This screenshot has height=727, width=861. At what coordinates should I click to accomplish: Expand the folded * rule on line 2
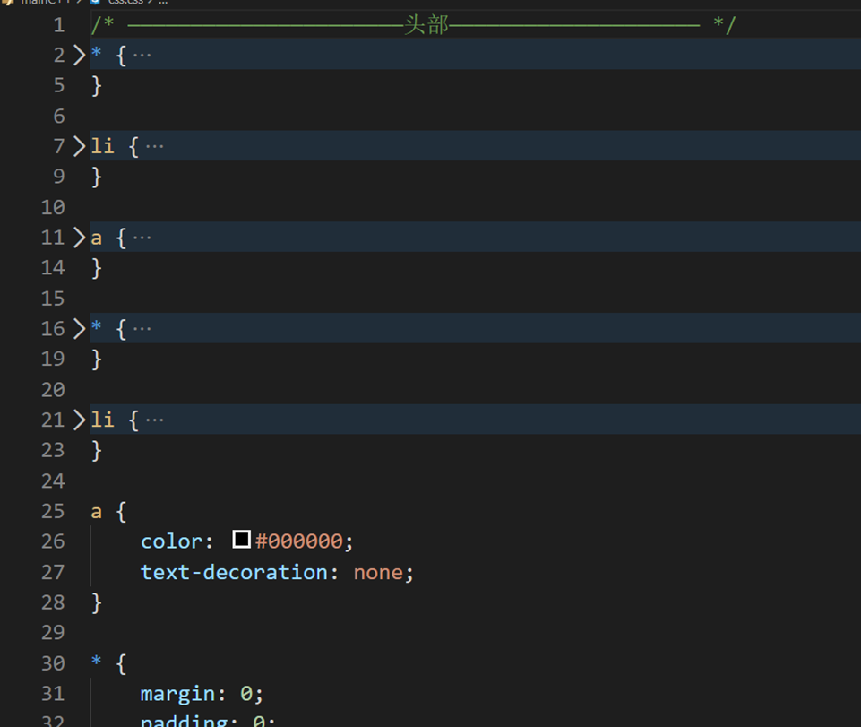pos(79,55)
